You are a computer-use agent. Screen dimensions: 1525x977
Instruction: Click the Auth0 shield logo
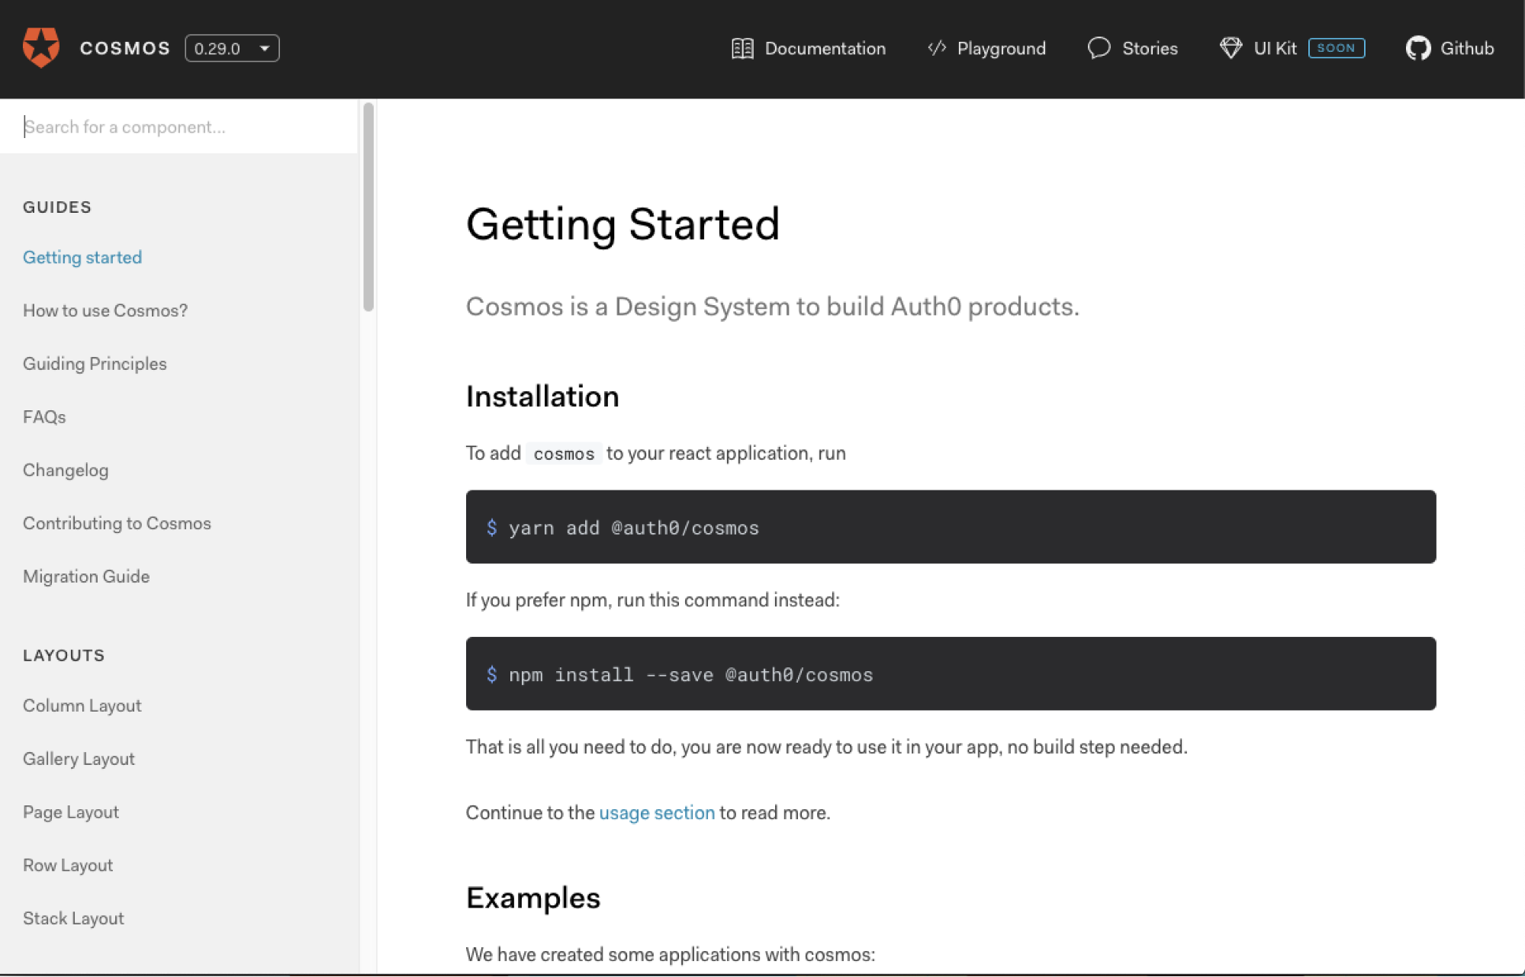click(x=42, y=47)
